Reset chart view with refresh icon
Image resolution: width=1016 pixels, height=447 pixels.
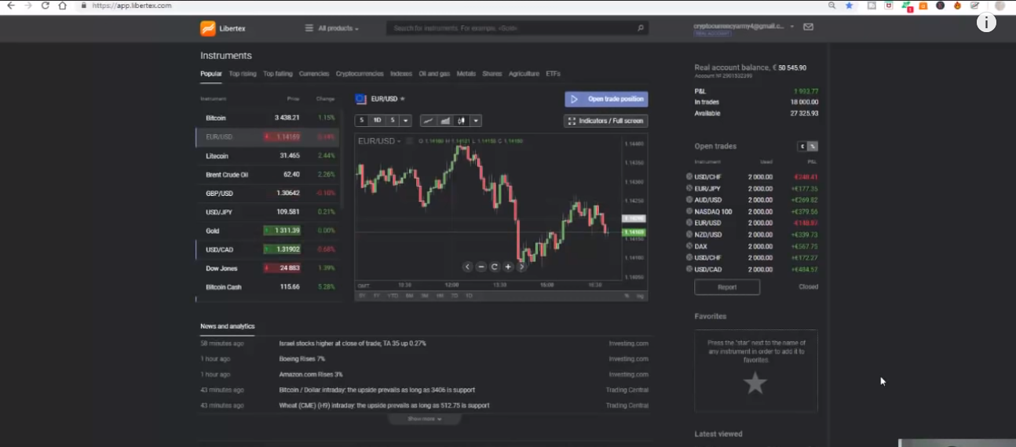coord(495,267)
